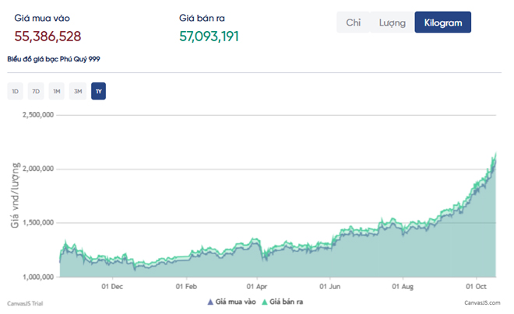Switch chart to 7D range
This screenshot has height=314, width=514.
pyautogui.click(x=35, y=92)
